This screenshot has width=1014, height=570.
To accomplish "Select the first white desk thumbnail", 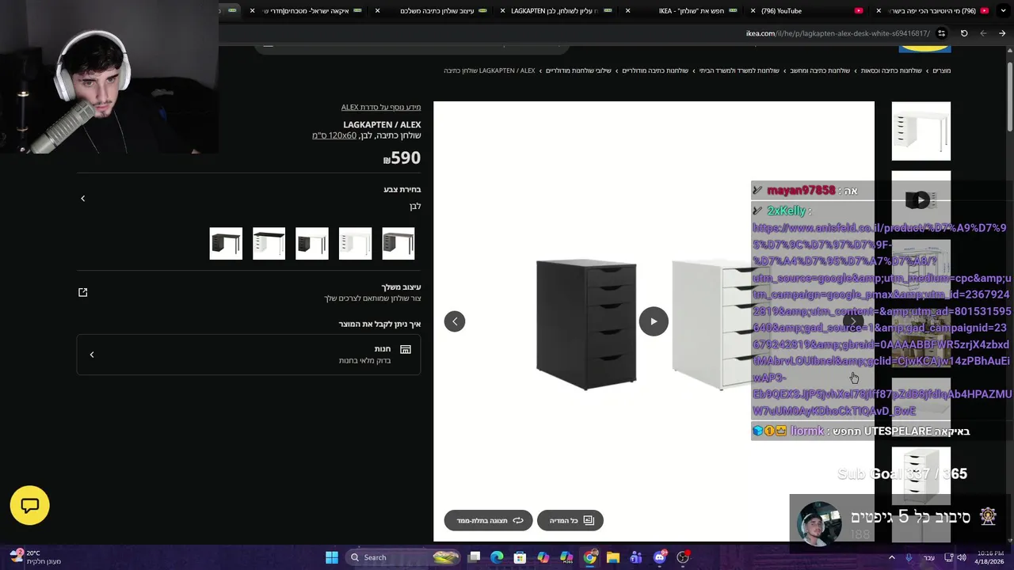I will click(x=921, y=131).
